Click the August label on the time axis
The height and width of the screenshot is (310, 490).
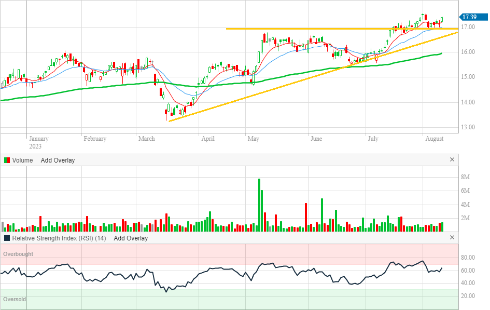[434, 139]
